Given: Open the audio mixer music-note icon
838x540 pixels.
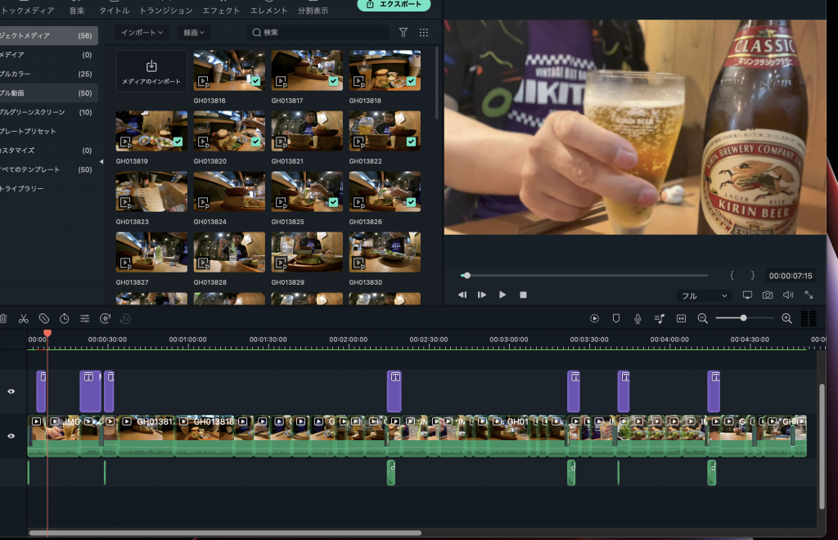Looking at the screenshot, I should coord(660,319).
